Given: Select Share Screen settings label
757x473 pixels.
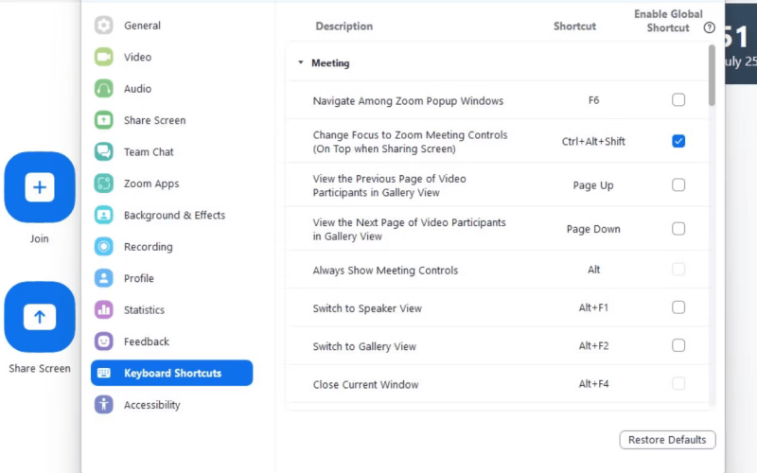Looking at the screenshot, I should click(154, 120).
